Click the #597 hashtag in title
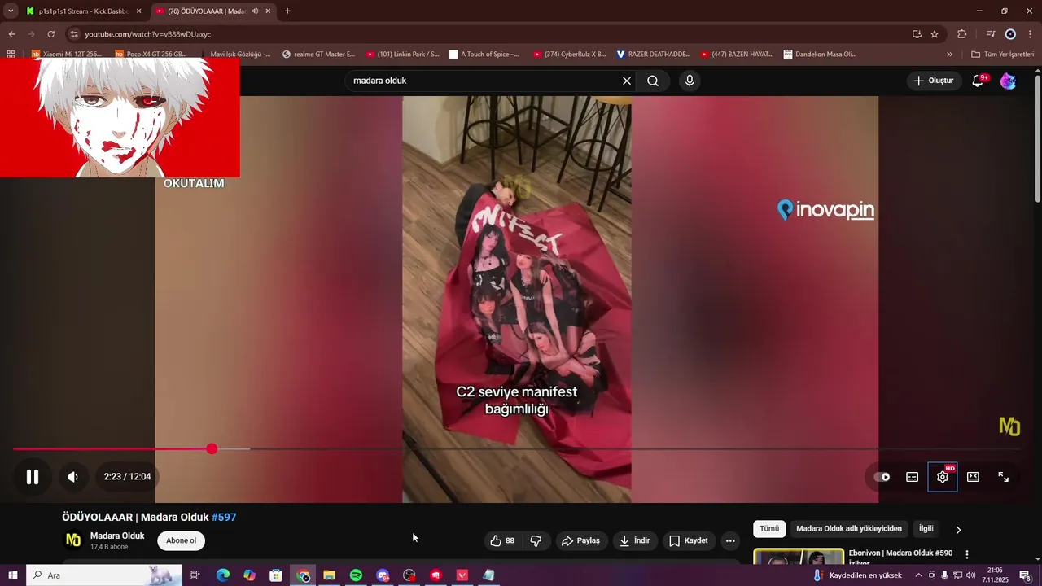1042x586 pixels. coord(224,517)
